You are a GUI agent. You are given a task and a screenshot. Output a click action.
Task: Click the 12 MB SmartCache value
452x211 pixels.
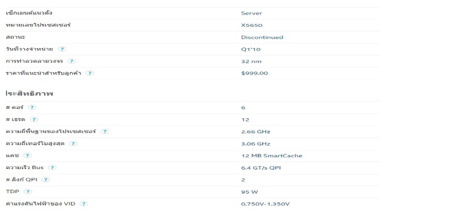(x=272, y=155)
